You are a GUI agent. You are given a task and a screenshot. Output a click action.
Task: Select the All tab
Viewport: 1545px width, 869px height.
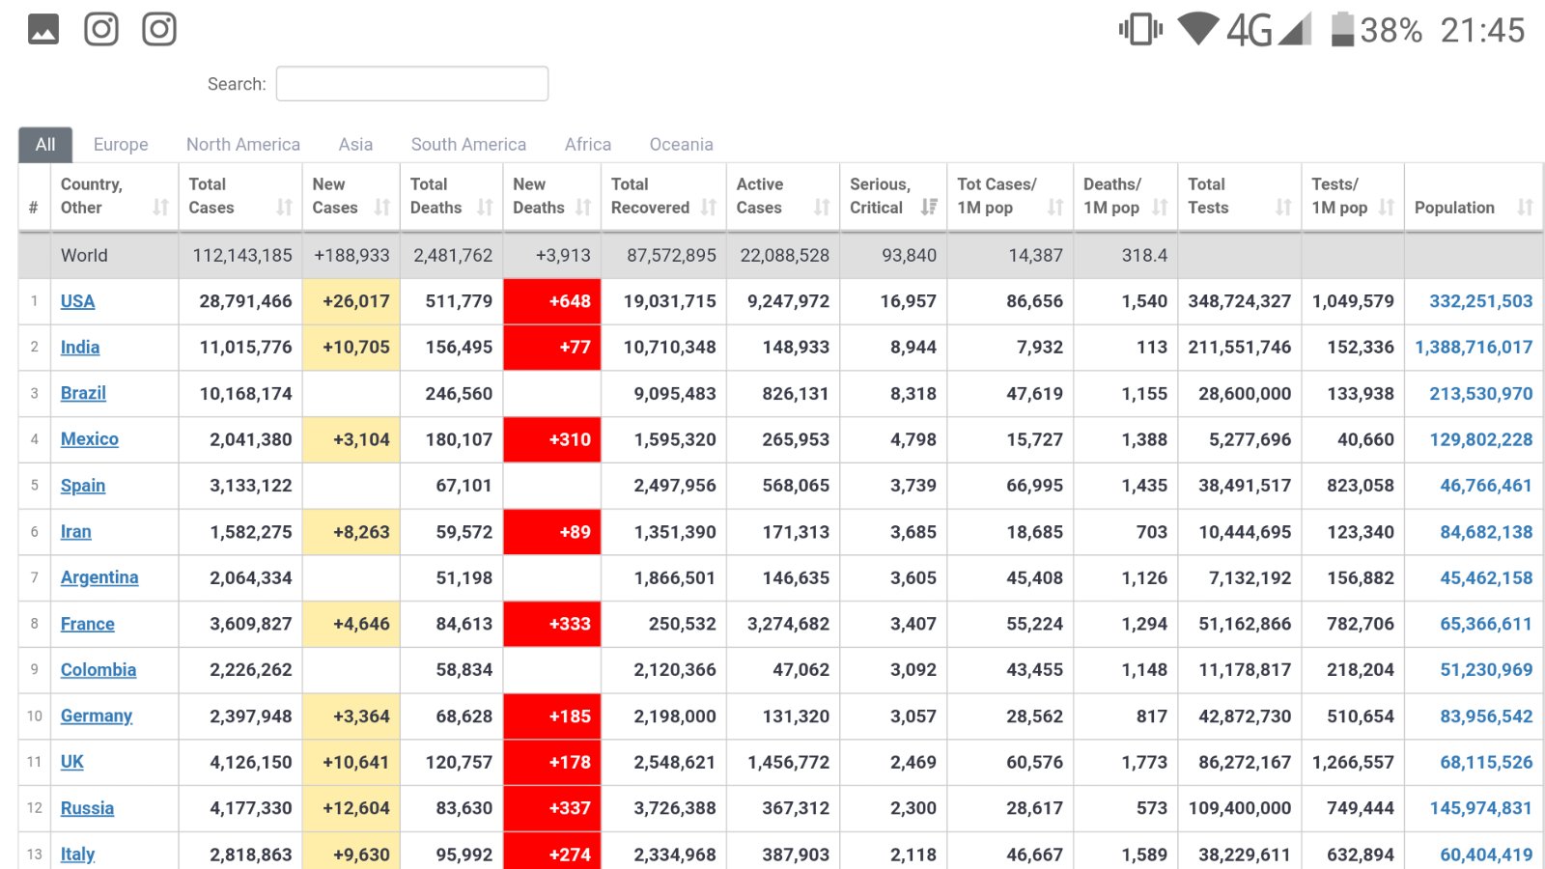(x=45, y=145)
